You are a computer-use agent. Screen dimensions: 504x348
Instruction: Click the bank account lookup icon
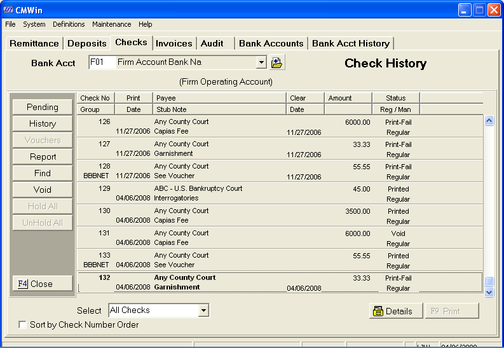point(277,62)
